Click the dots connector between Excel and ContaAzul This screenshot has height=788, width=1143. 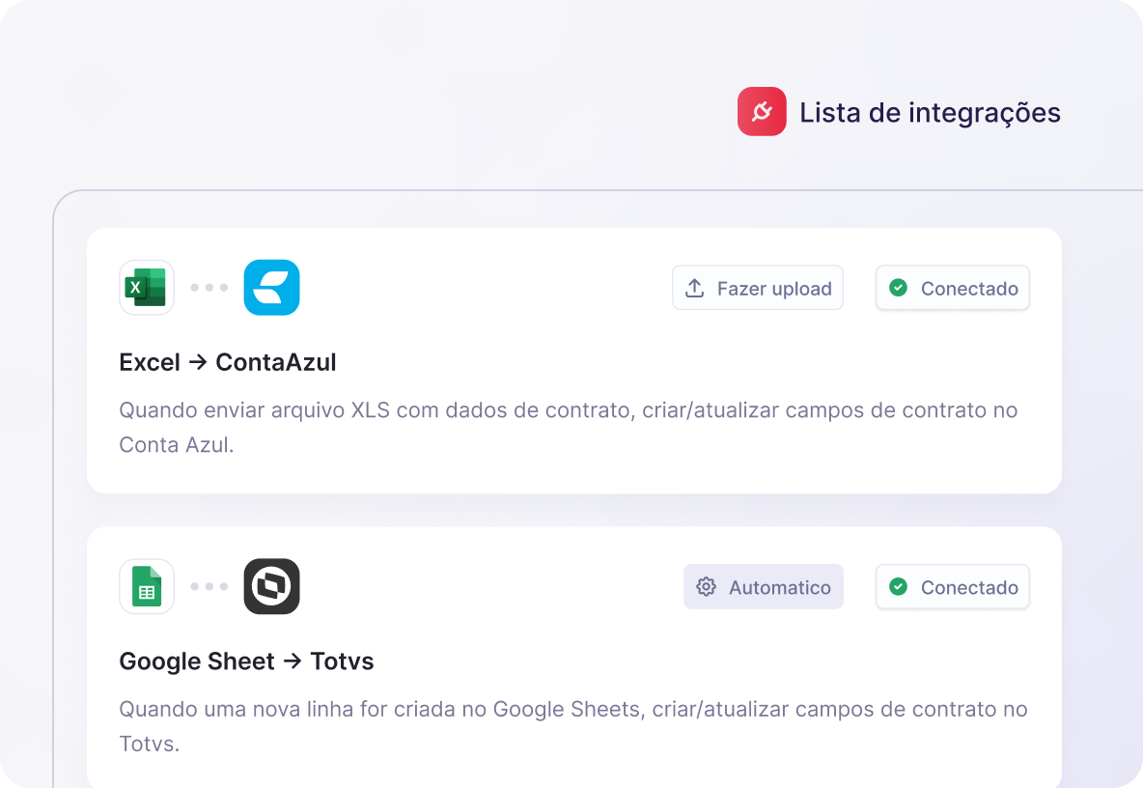[x=209, y=287]
